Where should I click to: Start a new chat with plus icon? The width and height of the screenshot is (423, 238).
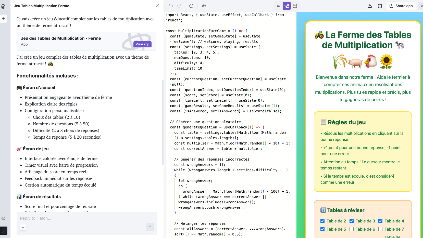pos(3,19)
